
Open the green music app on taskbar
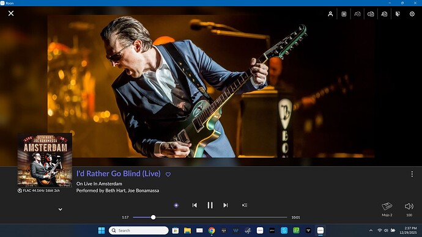tap(296, 230)
